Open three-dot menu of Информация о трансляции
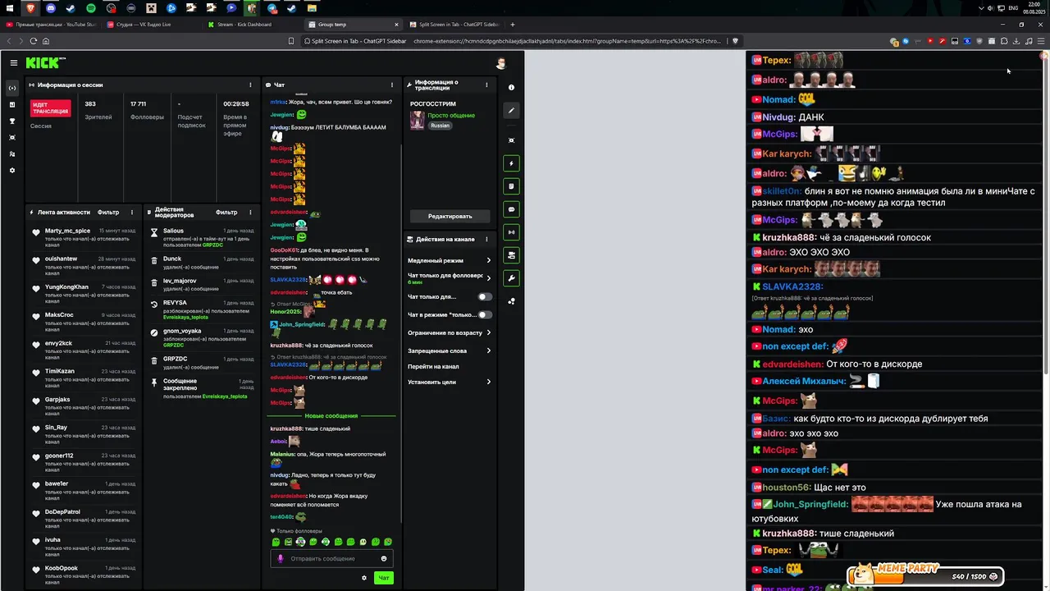 [x=486, y=85]
